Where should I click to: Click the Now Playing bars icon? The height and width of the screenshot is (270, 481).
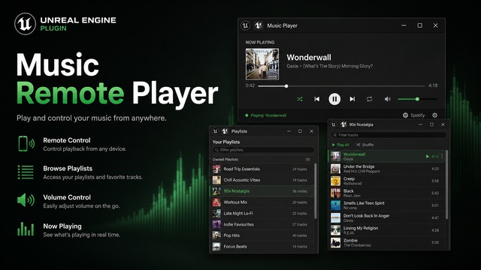[26, 229]
